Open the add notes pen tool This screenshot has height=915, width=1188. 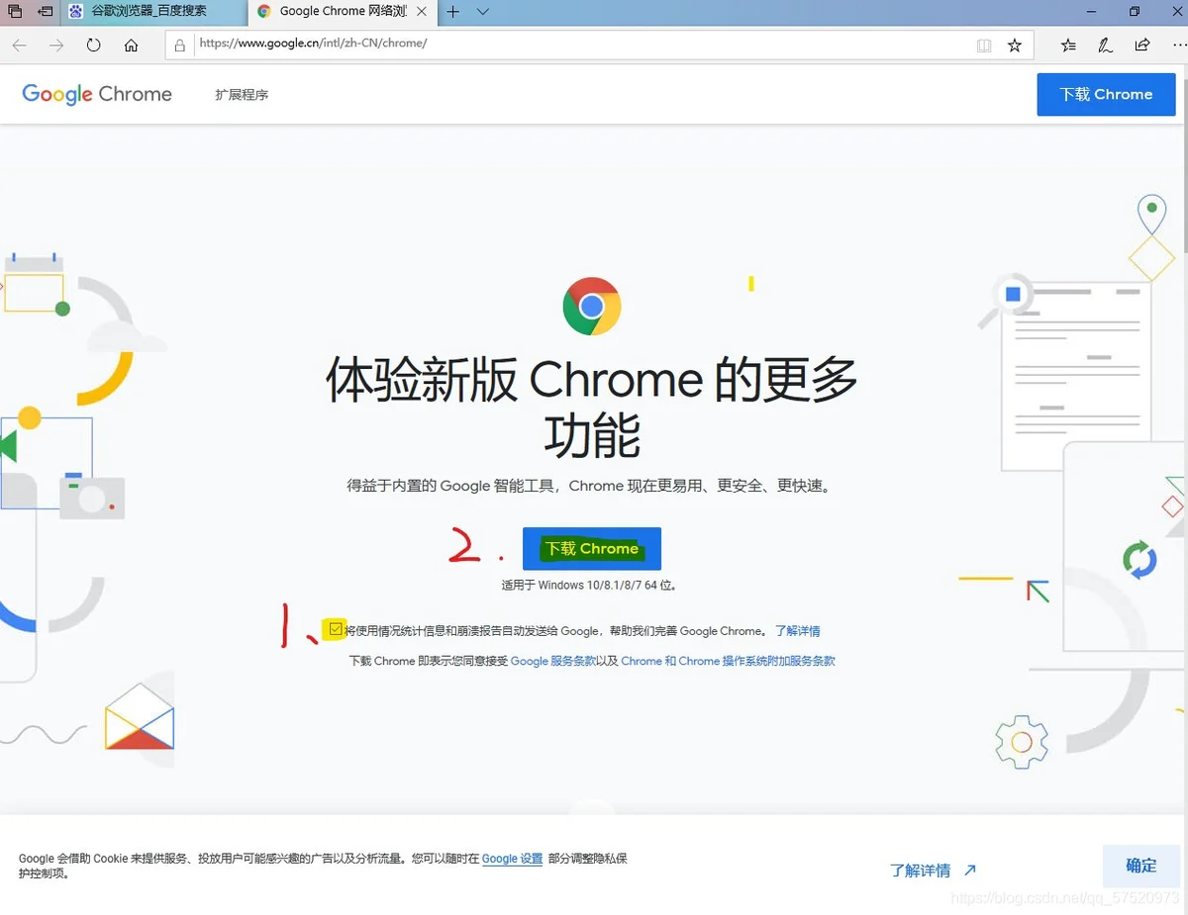click(x=1105, y=46)
